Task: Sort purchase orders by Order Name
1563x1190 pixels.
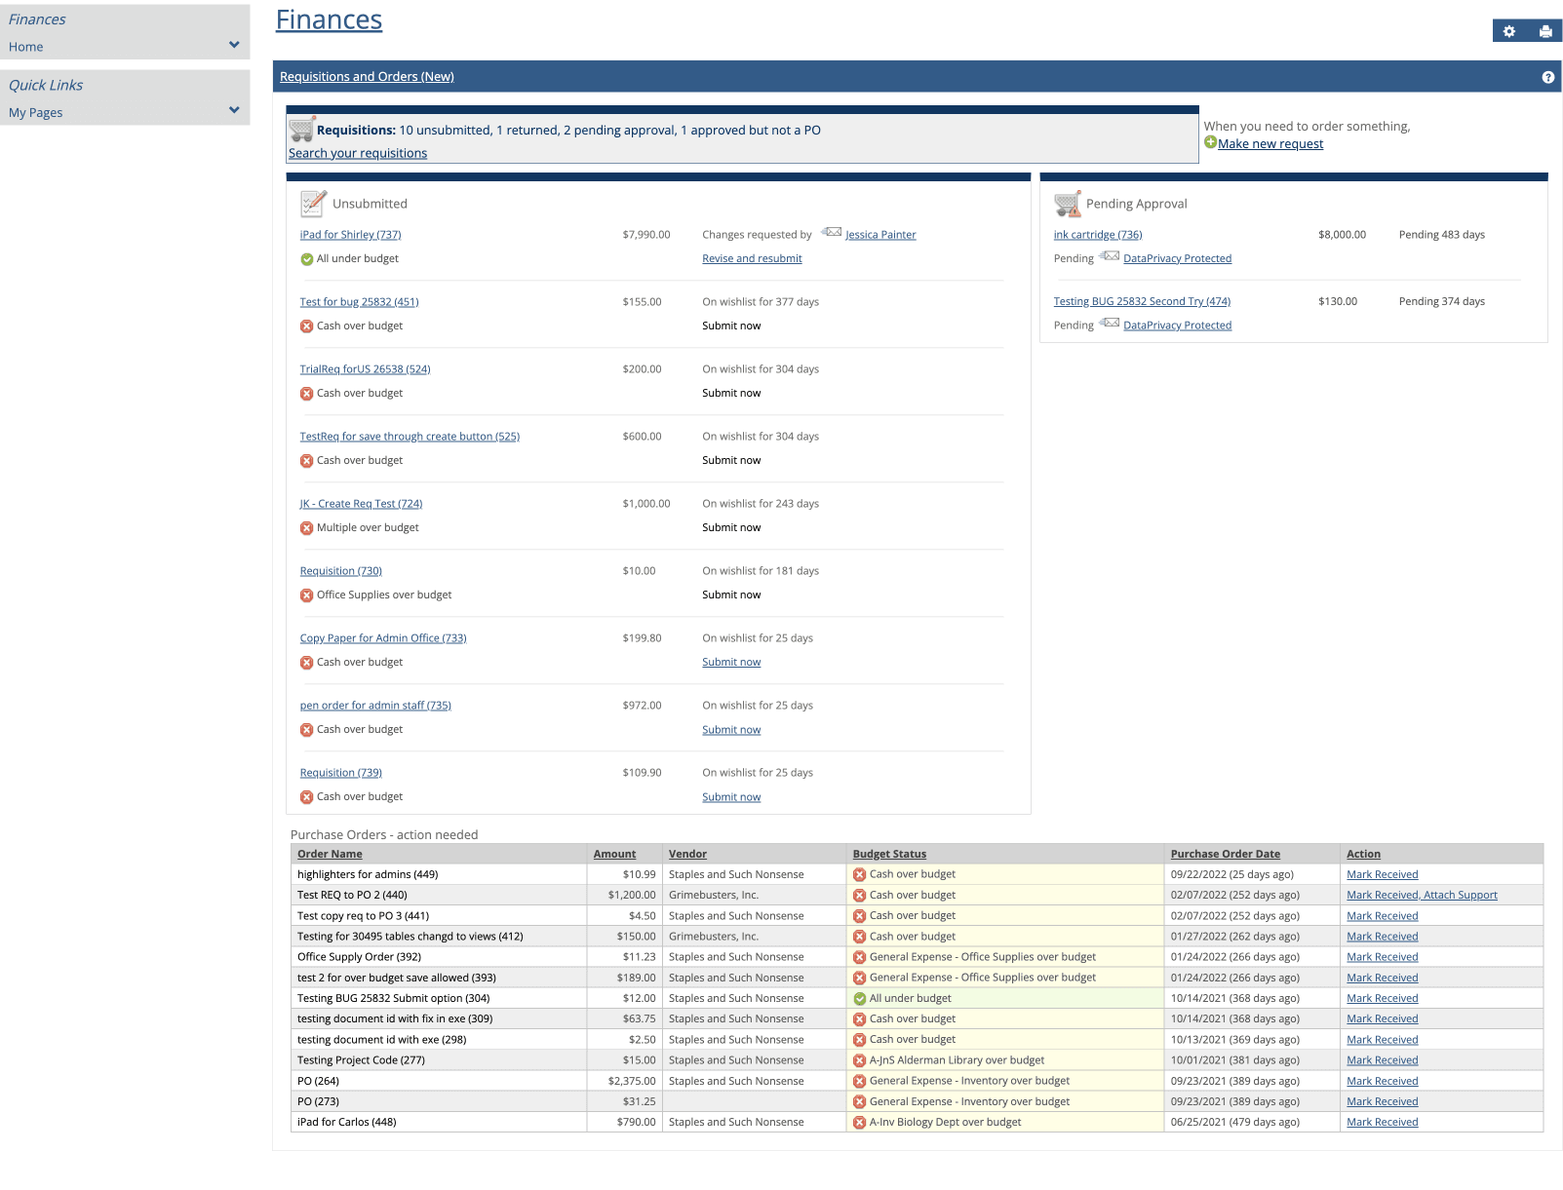Action: tap(330, 854)
